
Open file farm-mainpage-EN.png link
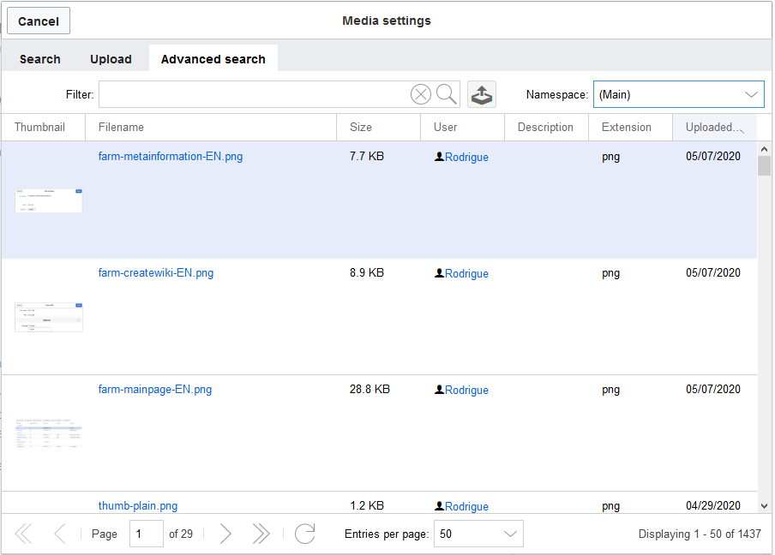[x=154, y=390]
